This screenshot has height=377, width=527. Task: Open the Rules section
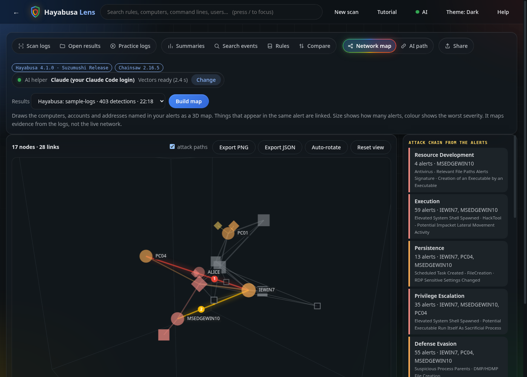pos(278,46)
